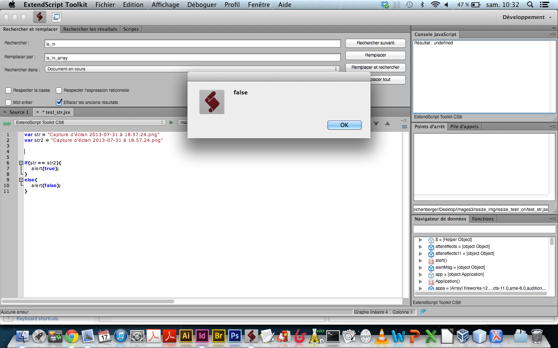Open the Déboguer menu
558x348 pixels.
202,5
